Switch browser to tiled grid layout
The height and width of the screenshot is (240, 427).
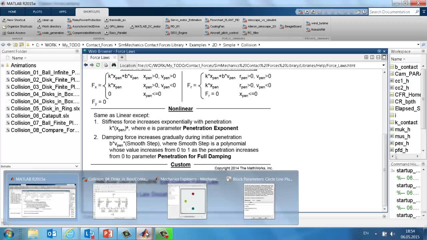point(366,57)
